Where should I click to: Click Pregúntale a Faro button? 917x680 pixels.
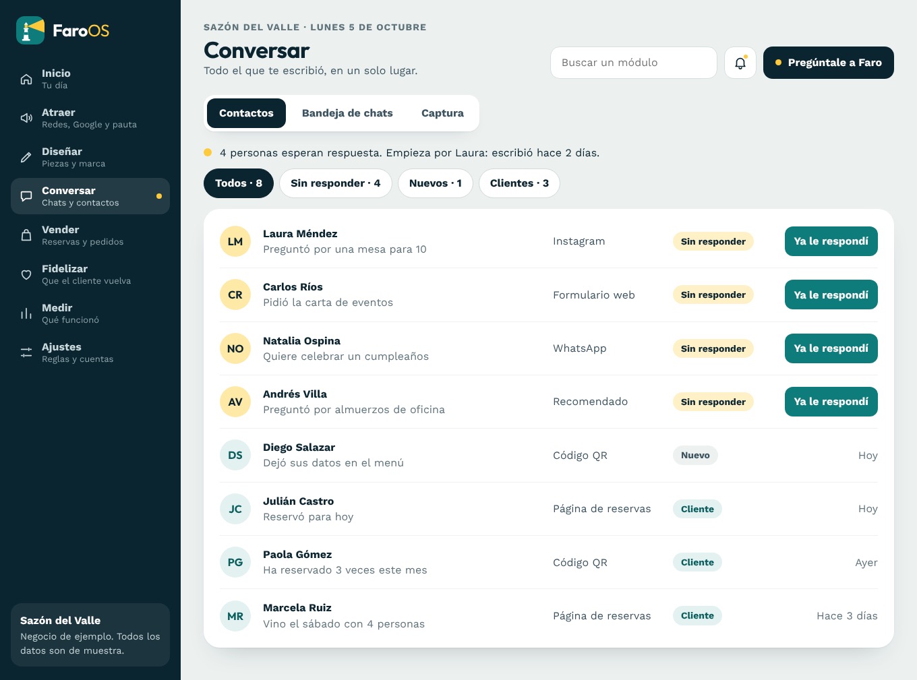(829, 63)
